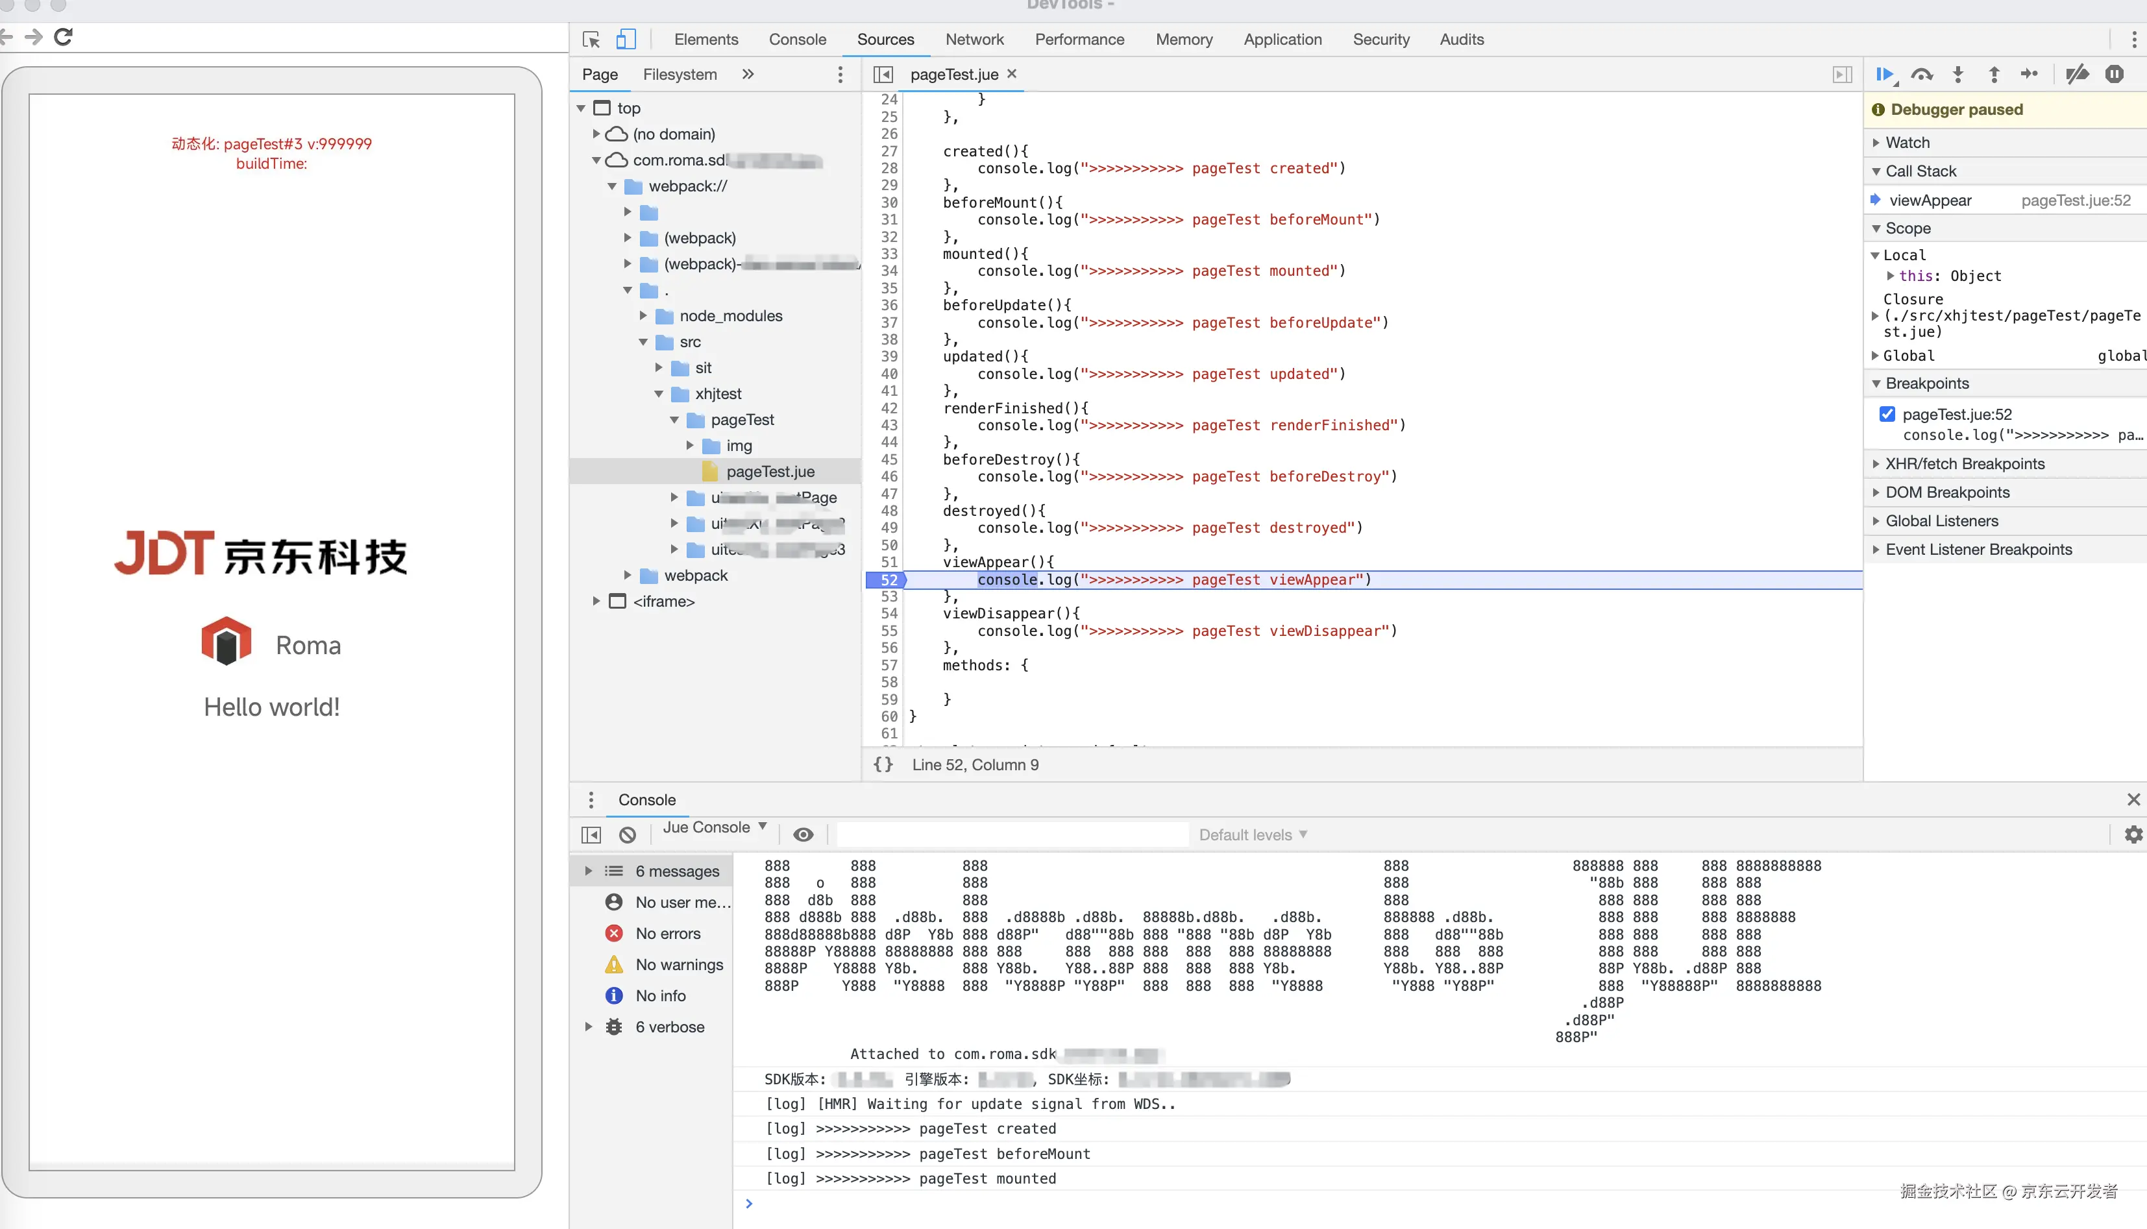This screenshot has width=2147, height=1229.
Task: Open the Filesystem tab
Action: click(680, 74)
